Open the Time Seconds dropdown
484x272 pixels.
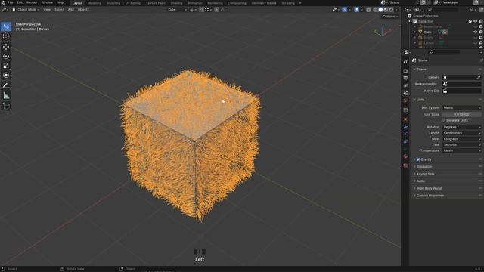coord(461,144)
